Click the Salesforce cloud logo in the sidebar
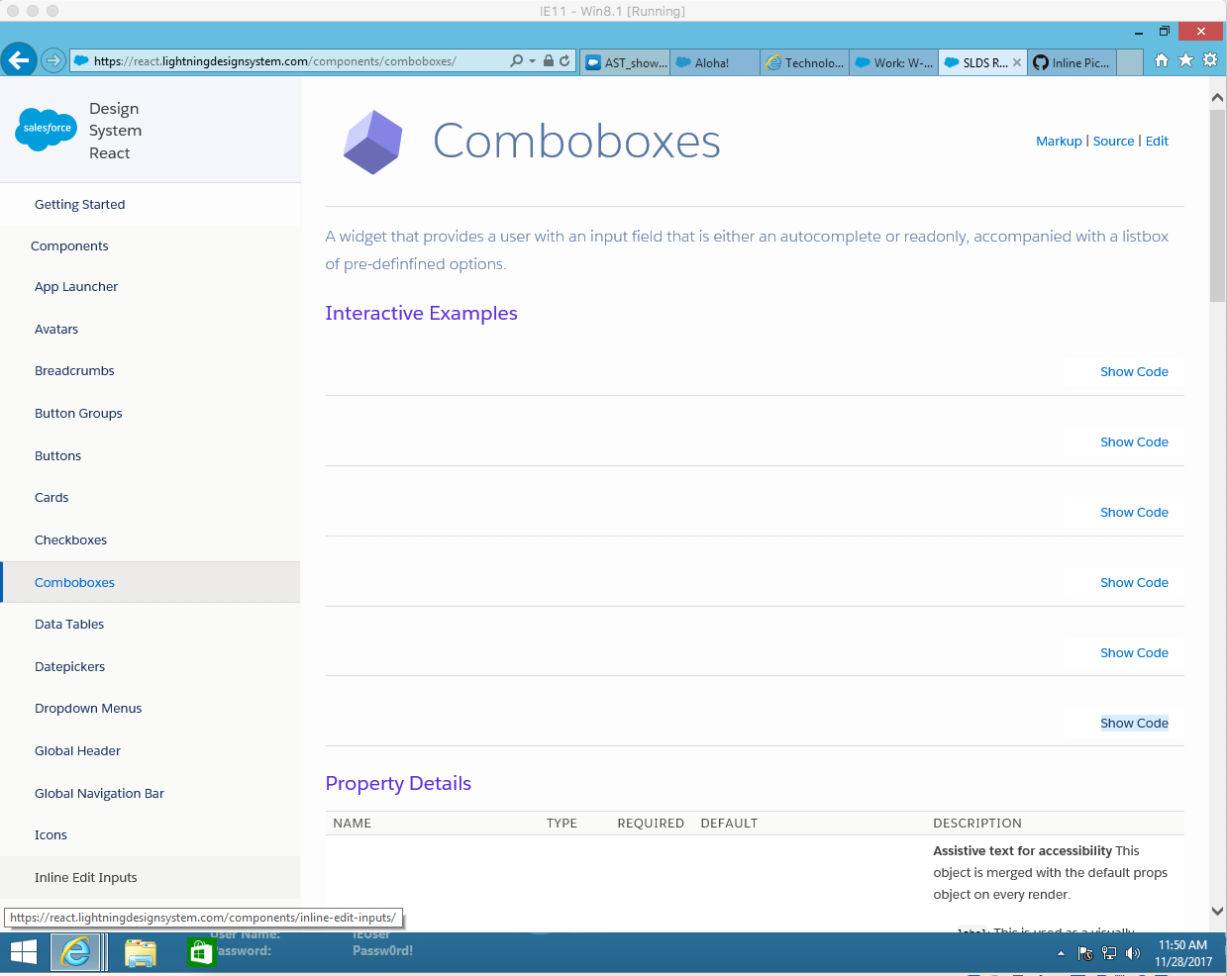Image resolution: width=1227 pixels, height=976 pixels. (x=46, y=130)
